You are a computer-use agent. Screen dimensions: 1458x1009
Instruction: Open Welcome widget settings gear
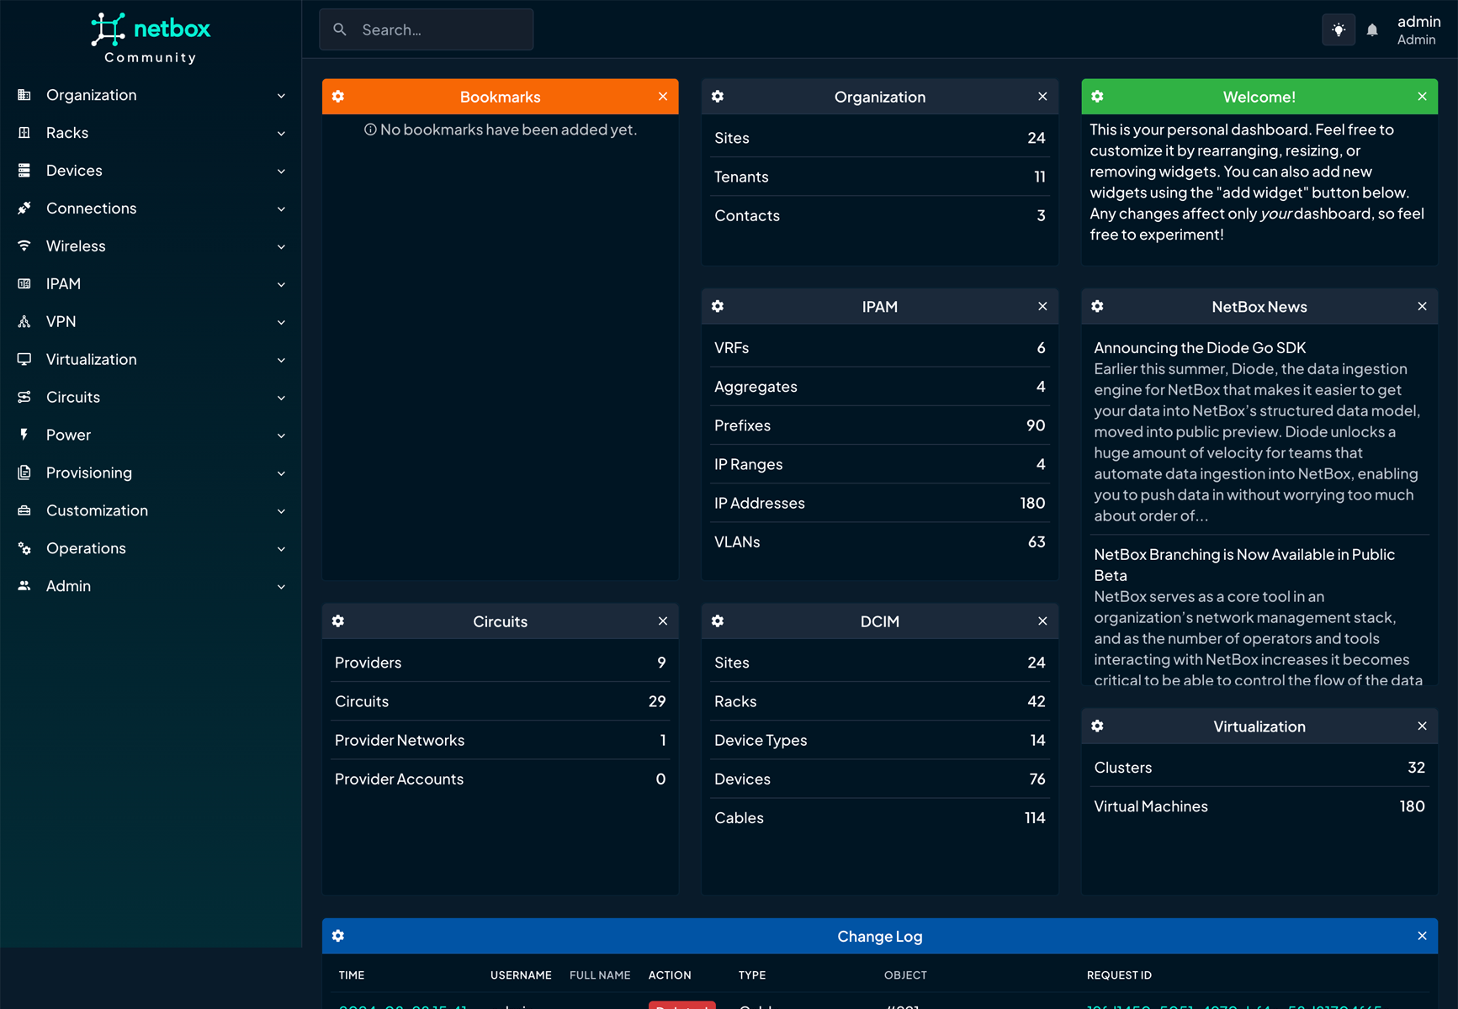click(x=1097, y=97)
